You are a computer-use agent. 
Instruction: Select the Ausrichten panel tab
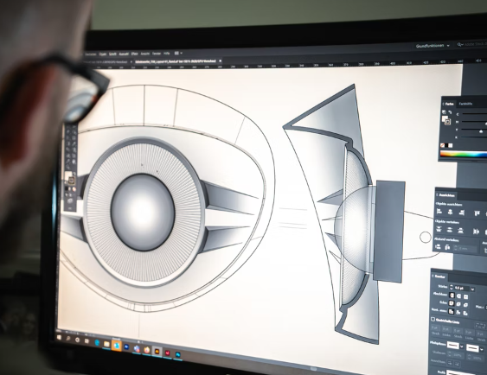[447, 195]
